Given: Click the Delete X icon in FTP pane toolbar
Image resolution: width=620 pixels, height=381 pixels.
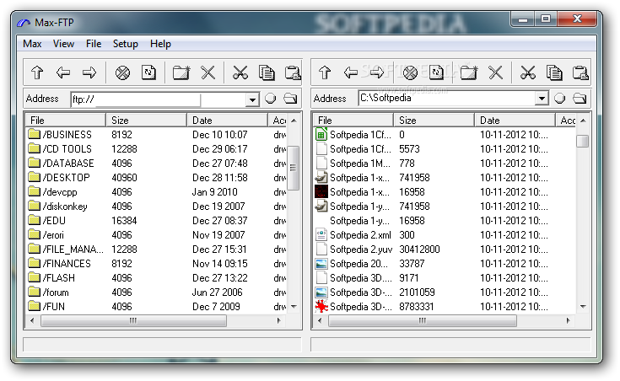Looking at the screenshot, I should pyautogui.click(x=208, y=72).
